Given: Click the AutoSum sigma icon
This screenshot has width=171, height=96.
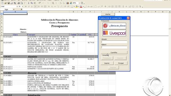Looking at the screenshot, I should (x=56, y=3).
